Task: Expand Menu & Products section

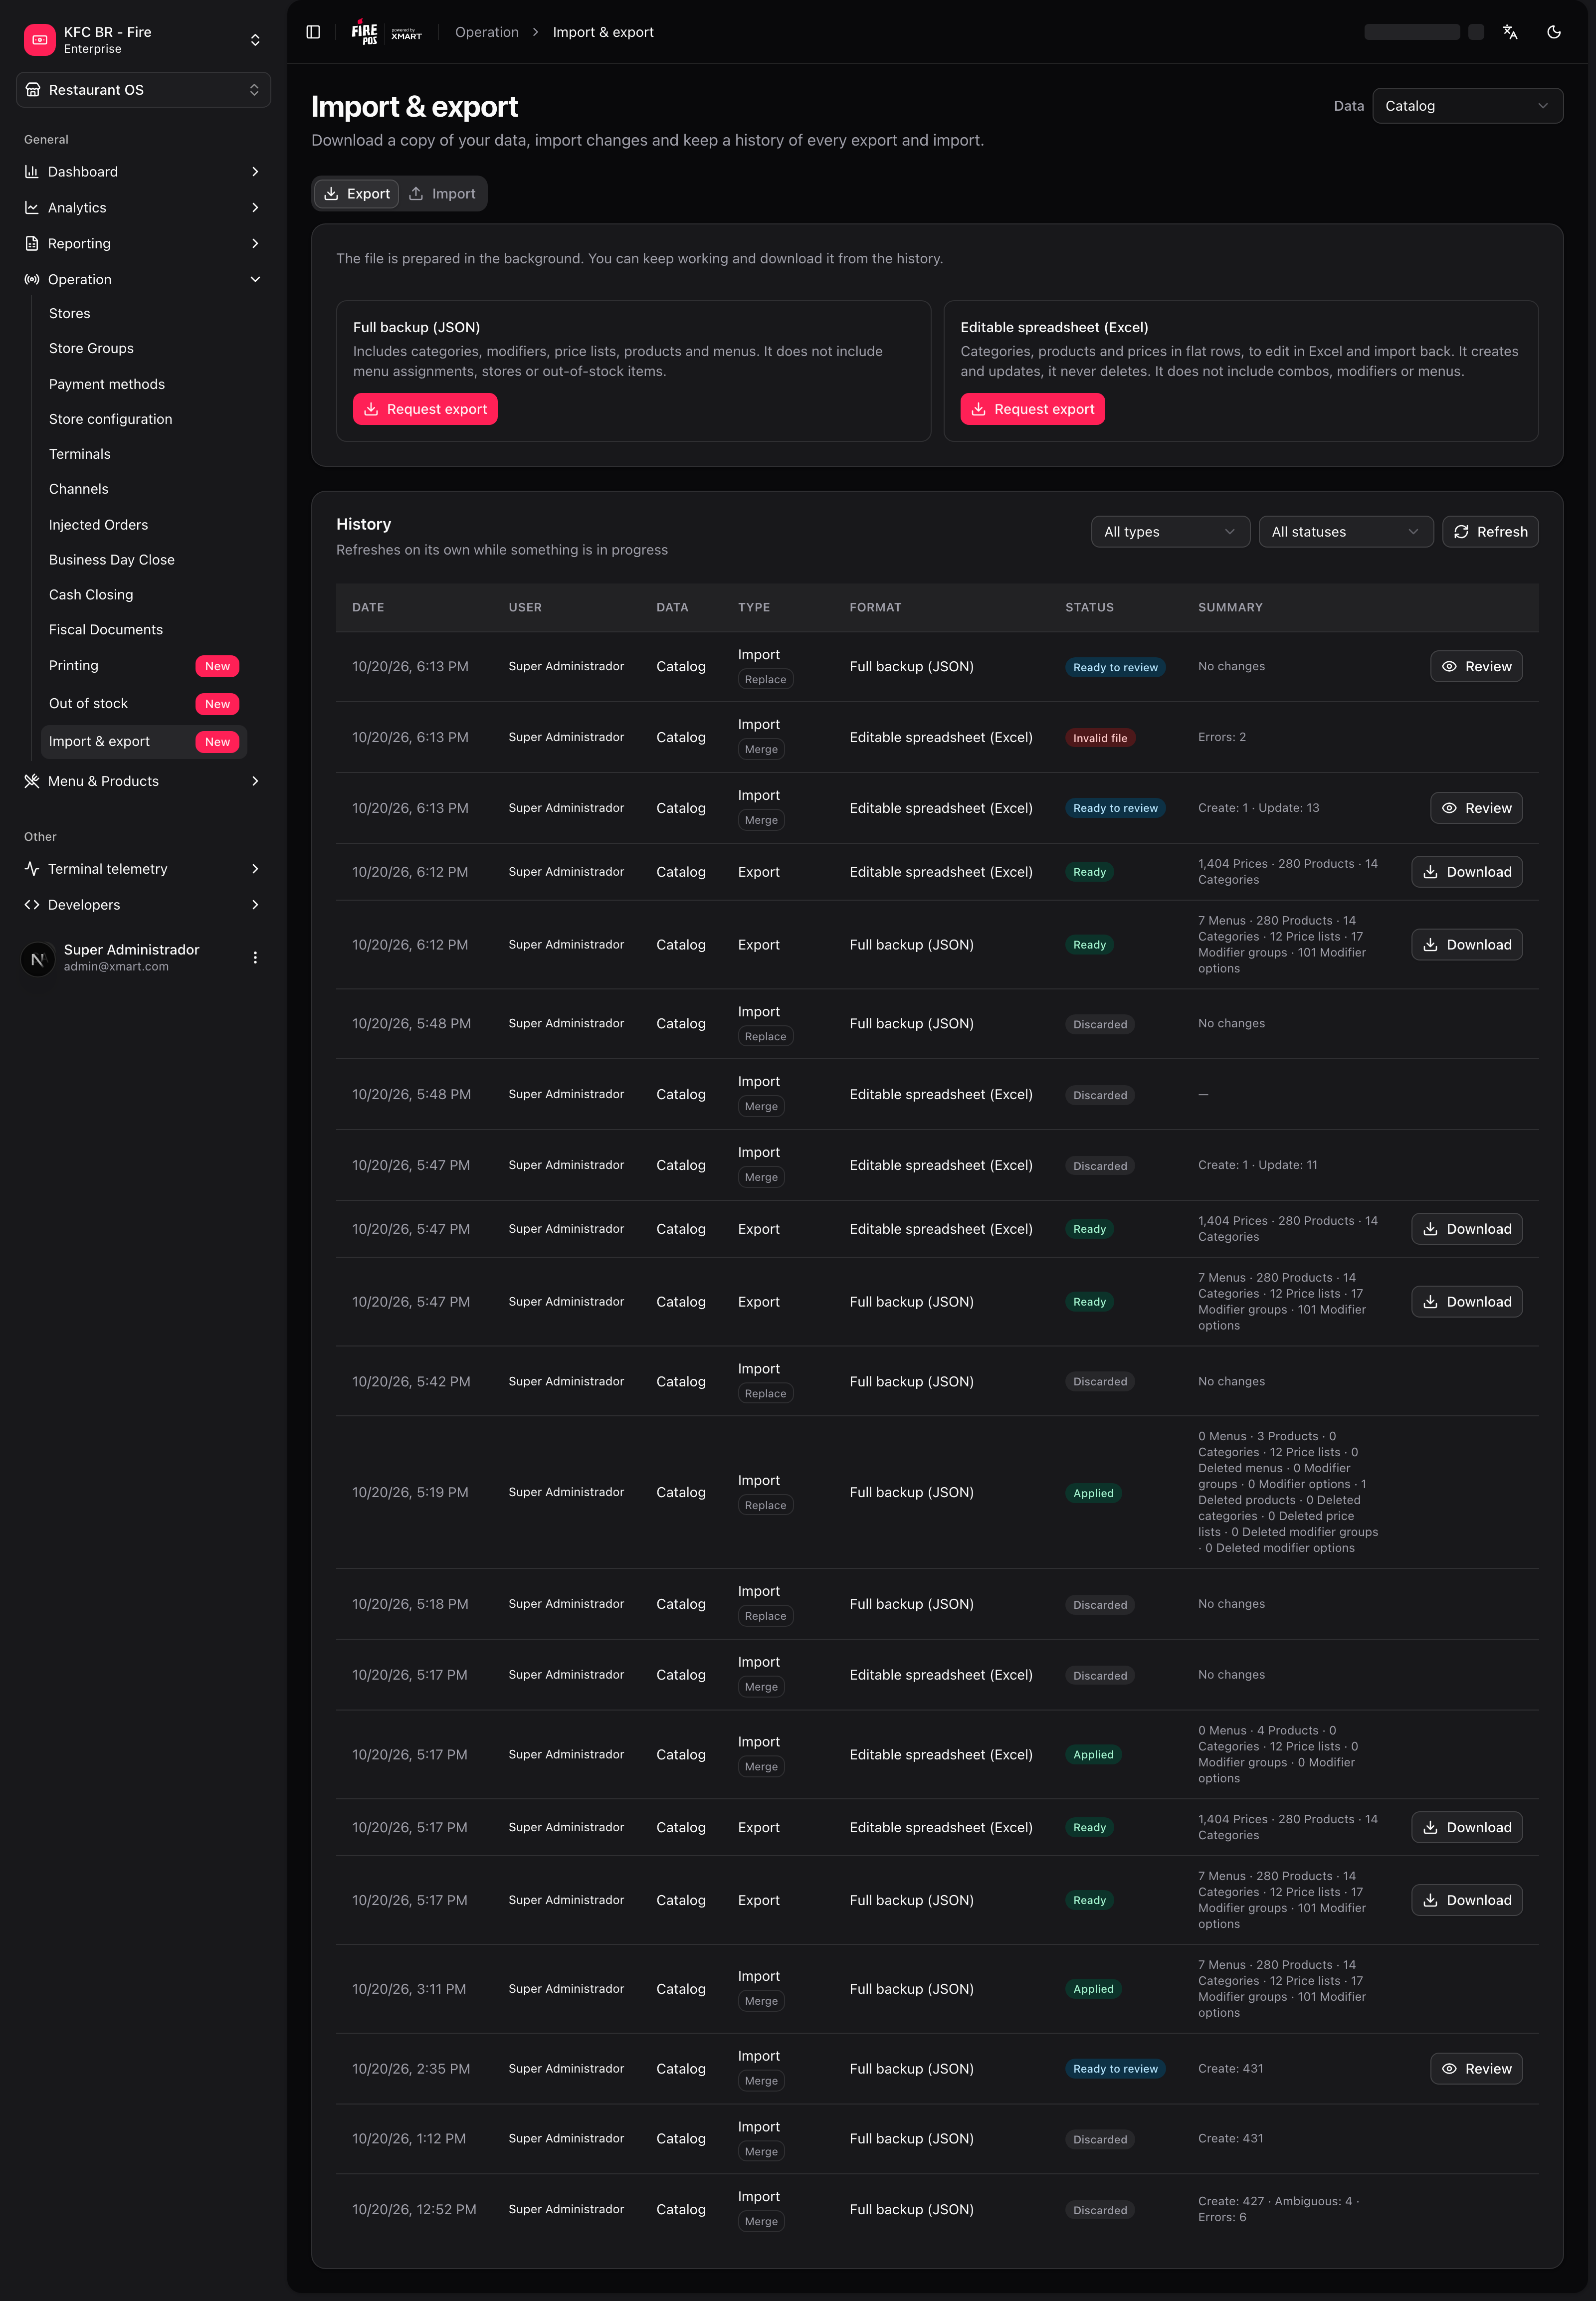Action: [143, 781]
